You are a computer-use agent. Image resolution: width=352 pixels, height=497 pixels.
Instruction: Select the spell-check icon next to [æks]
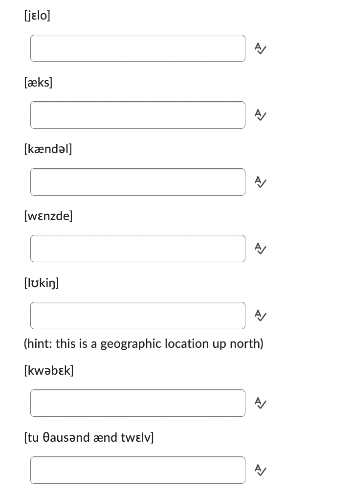(260, 115)
